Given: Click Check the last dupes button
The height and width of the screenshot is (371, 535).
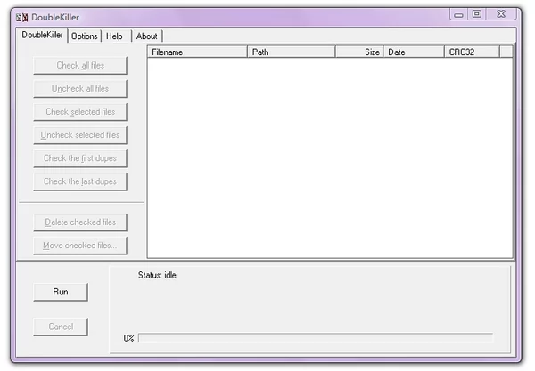Looking at the screenshot, I should (80, 181).
